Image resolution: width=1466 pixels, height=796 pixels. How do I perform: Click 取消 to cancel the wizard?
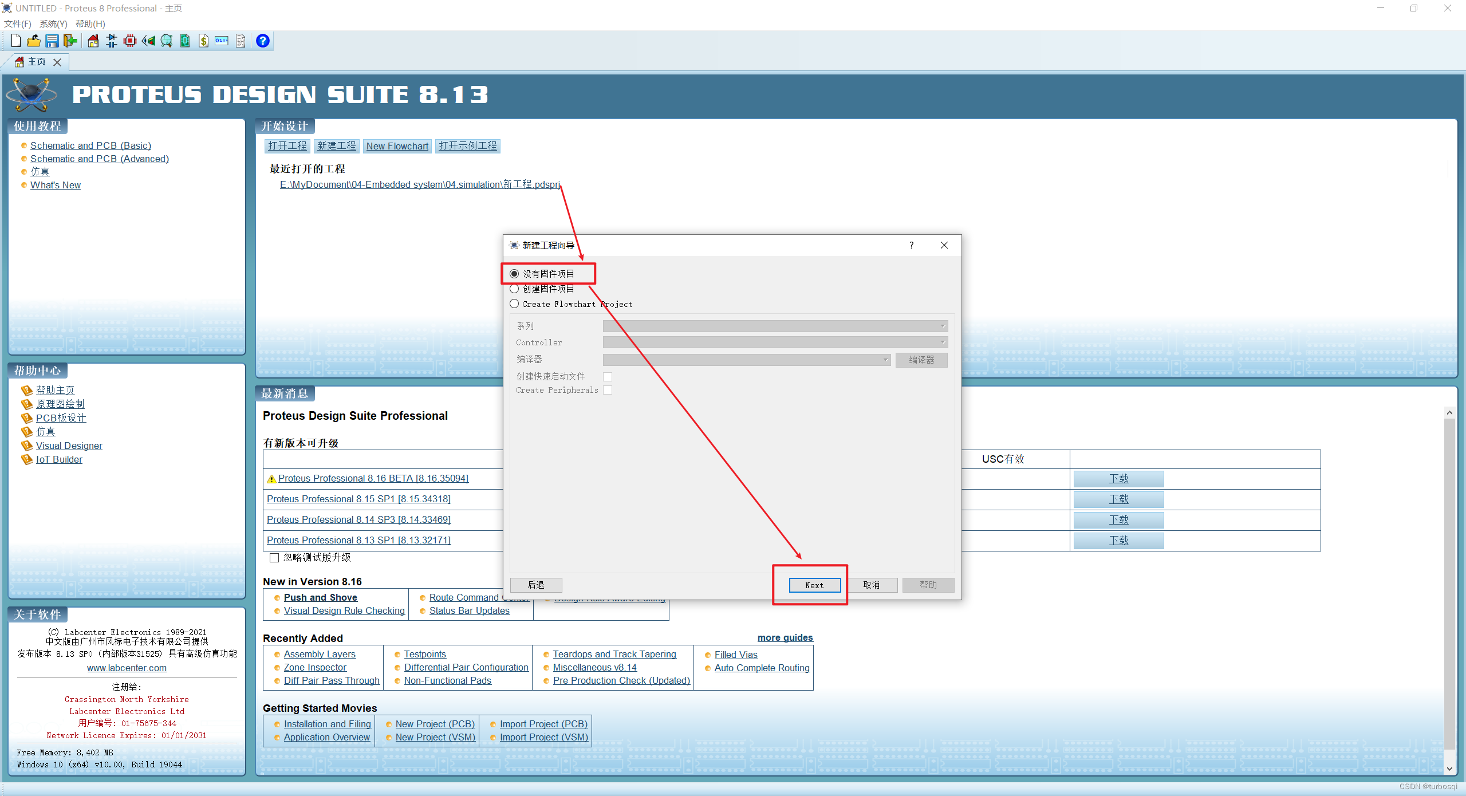point(871,585)
